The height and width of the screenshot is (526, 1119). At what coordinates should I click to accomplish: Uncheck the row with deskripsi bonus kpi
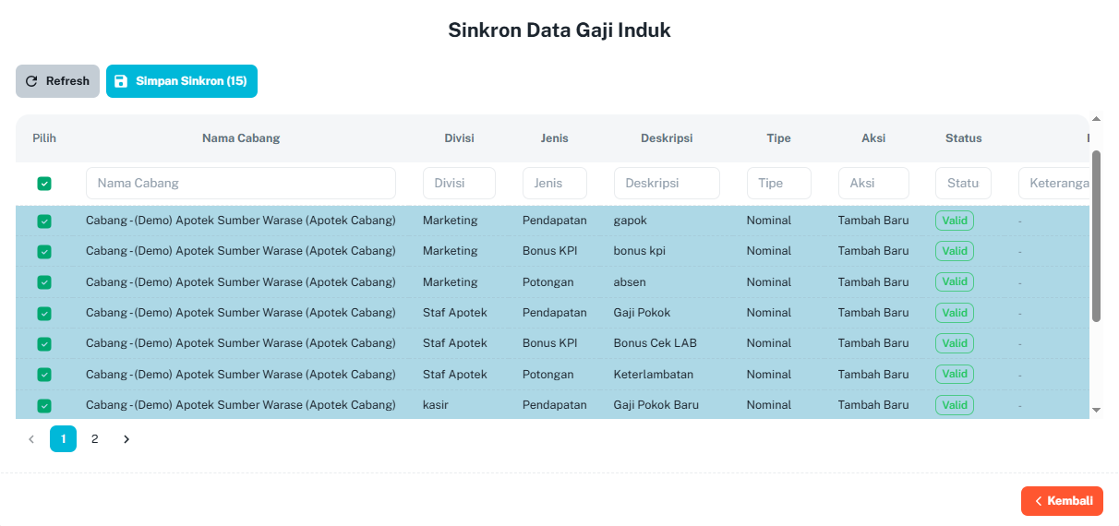(x=44, y=252)
